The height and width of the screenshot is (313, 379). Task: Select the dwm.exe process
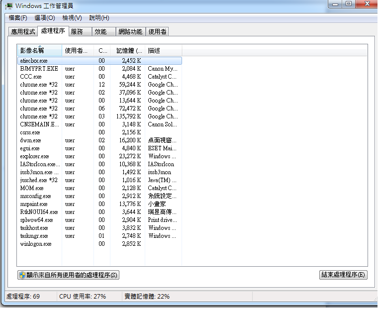[99, 140]
